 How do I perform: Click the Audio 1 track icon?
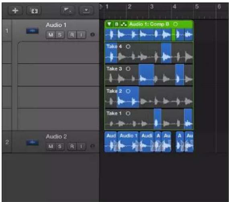tap(33, 31)
